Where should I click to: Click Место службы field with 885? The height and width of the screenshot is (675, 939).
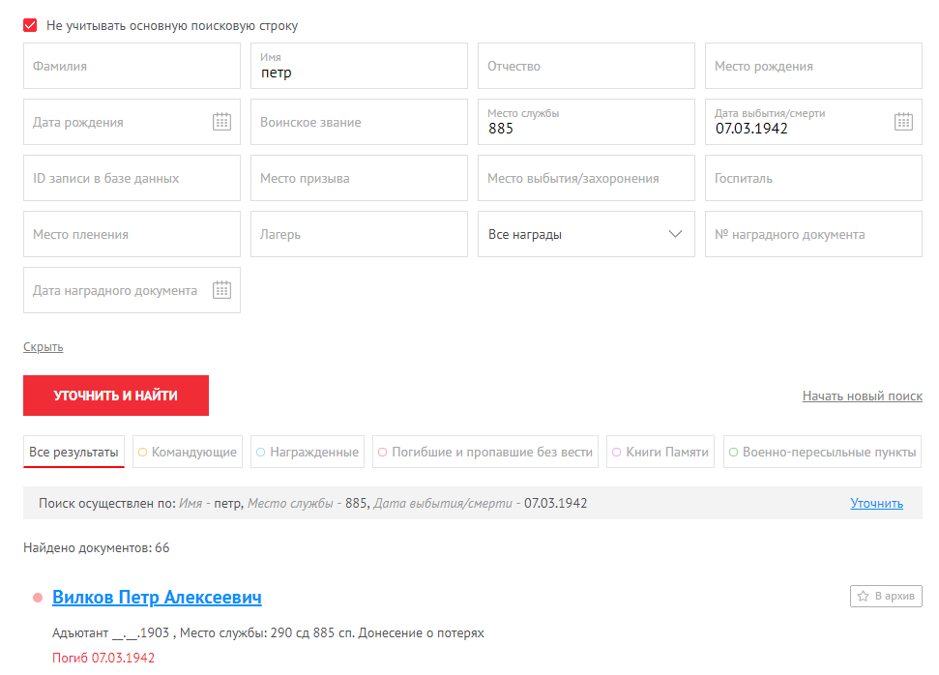click(x=586, y=122)
